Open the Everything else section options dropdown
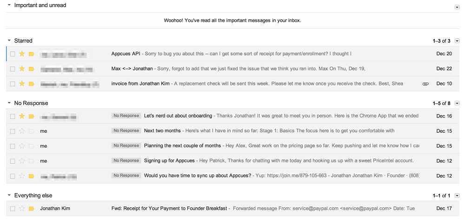465x219 pixels. point(457,195)
